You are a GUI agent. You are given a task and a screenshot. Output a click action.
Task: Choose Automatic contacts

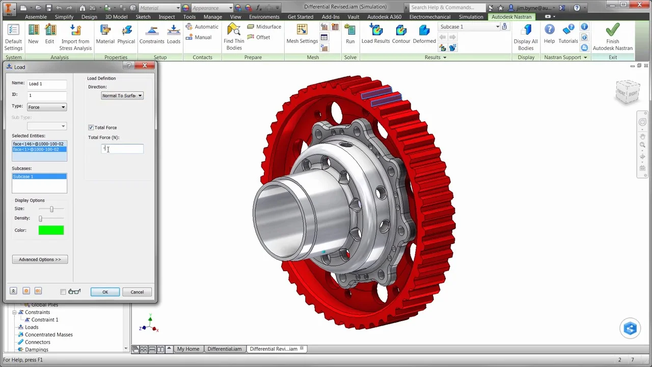tap(202, 27)
